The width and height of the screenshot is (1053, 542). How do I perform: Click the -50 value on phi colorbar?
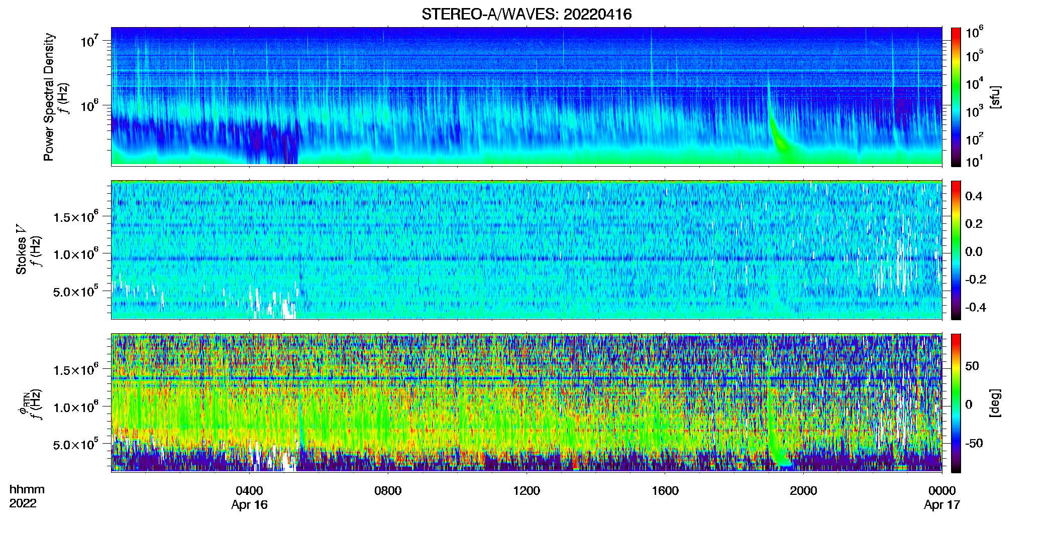974,444
